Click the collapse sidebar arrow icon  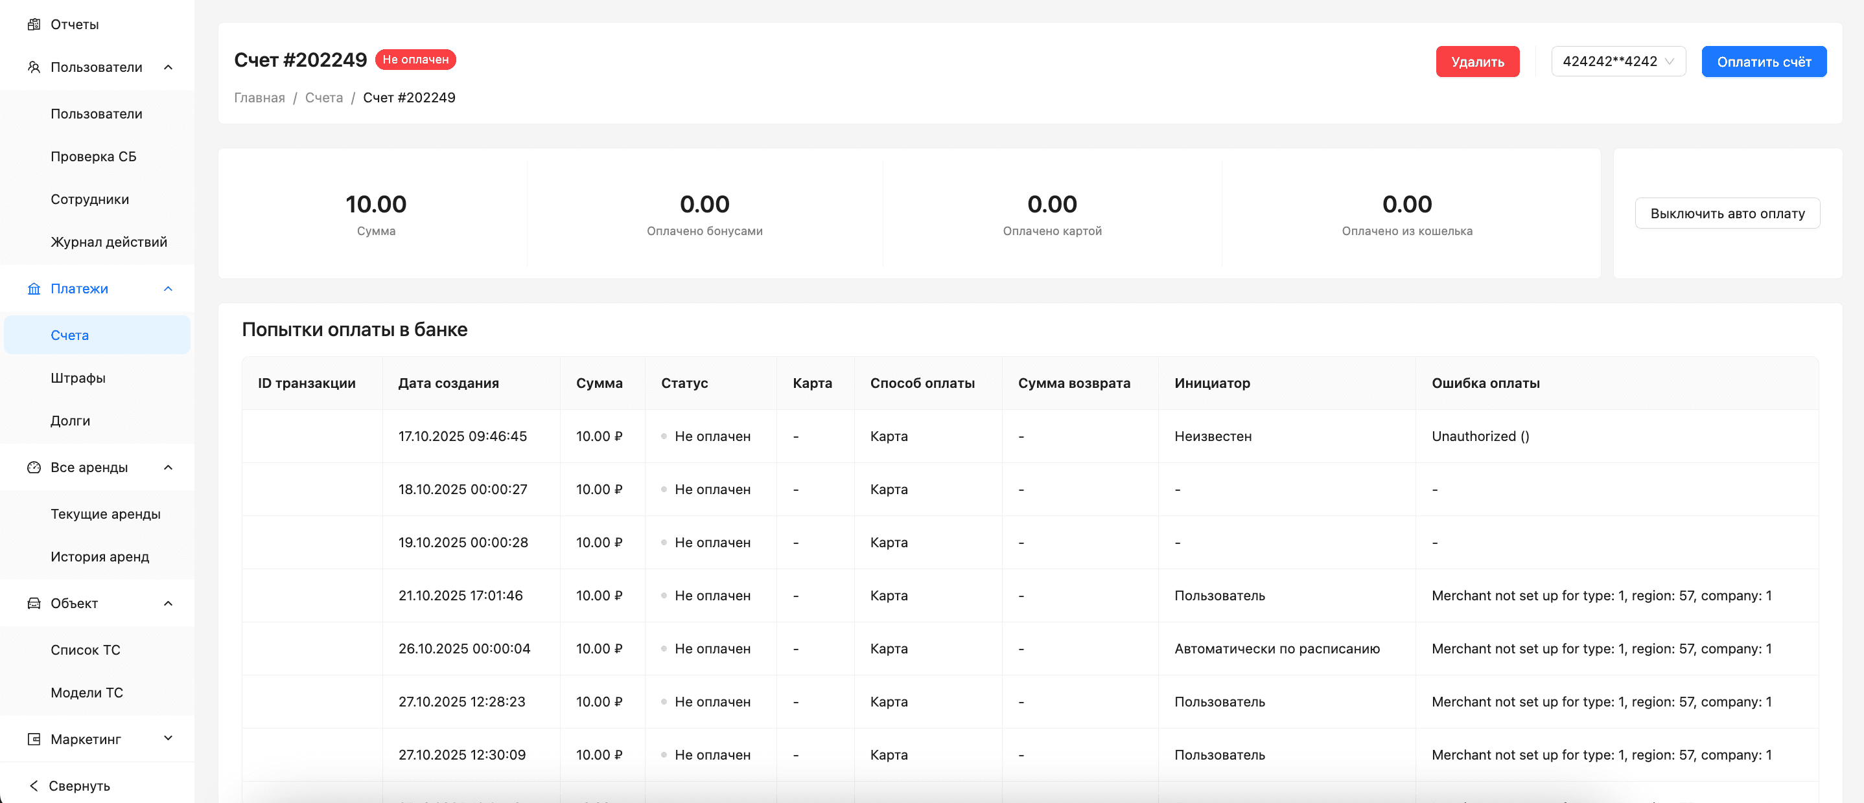coord(33,786)
